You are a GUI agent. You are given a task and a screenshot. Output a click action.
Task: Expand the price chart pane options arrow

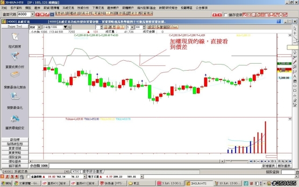[290, 36]
